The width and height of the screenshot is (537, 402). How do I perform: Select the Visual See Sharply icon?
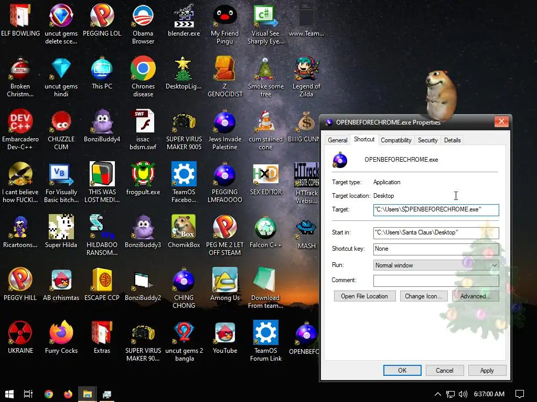click(x=265, y=24)
